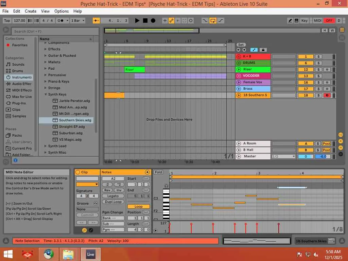Viewport: 348px width, 261px height.
Task: Open the Help menu
Action: coord(78,11)
